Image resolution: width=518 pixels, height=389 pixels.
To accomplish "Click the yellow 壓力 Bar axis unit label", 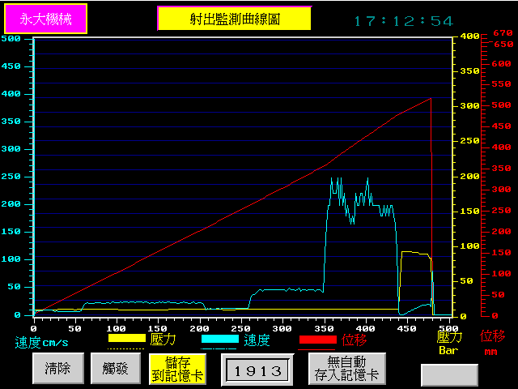I will point(449,343).
